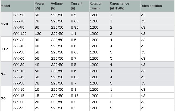Click the <3 value in YYK-25 row
This screenshot has height=112, width=175.
coord(143,108)
